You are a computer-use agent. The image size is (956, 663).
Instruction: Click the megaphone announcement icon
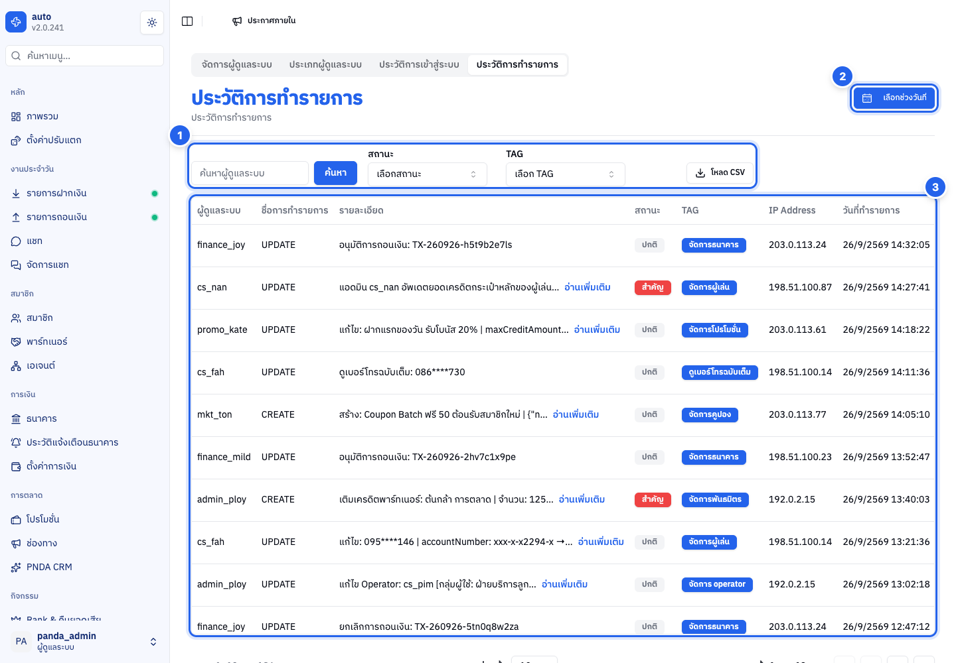coord(237,21)
